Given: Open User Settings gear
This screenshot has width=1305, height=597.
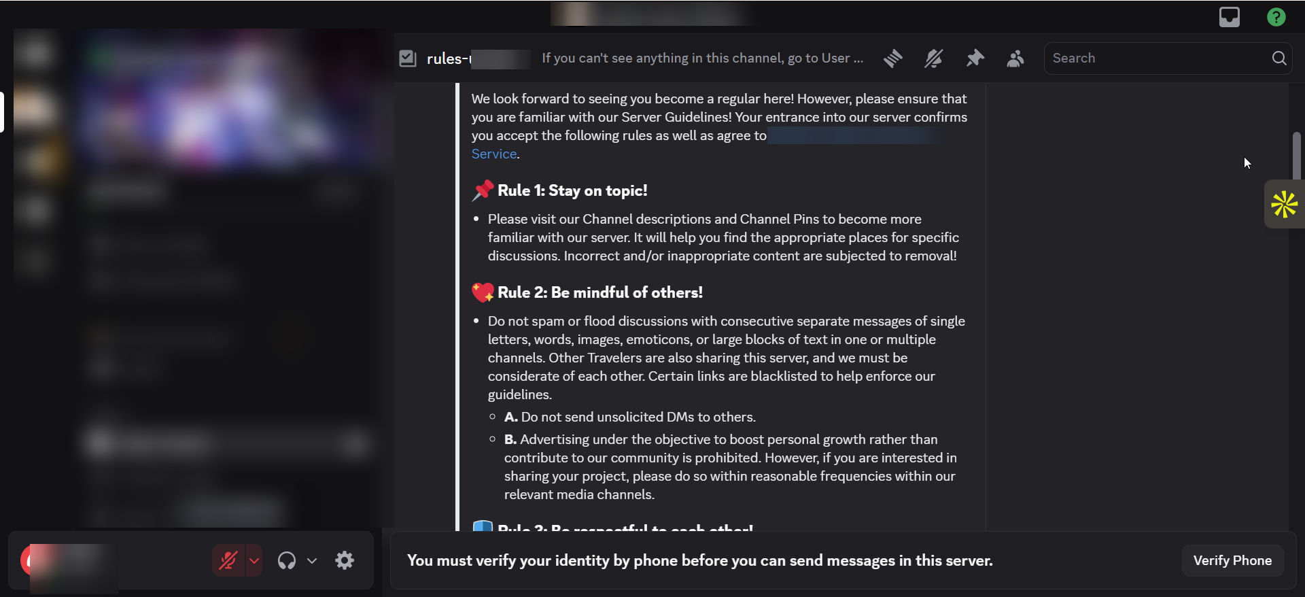Looking at the screenshot, I should pyautogui.click(x=345, y=560).
